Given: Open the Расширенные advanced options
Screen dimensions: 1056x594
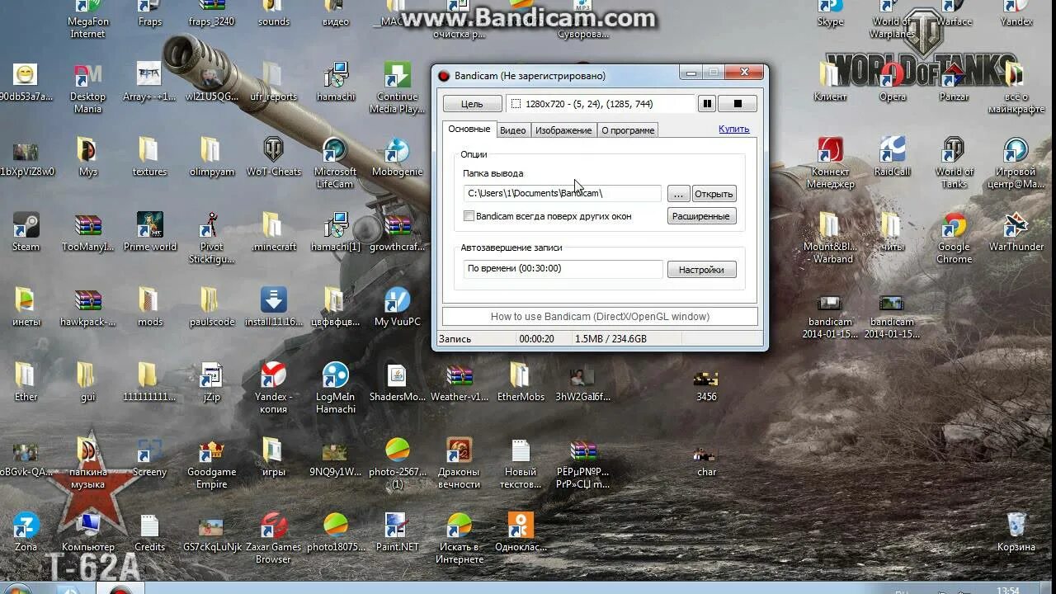Looking at the screenshot, I should click(701, 216).
